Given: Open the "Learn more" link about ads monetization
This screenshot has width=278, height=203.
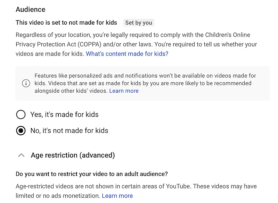Looking at the screenshot, I should [117, 196].
